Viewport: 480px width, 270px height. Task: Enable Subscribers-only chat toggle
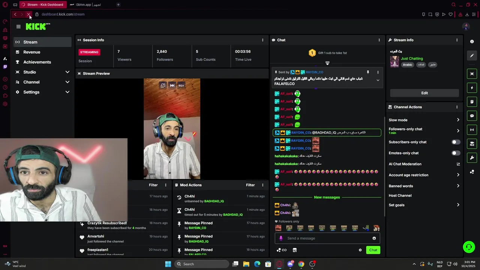click(x=456, y=142)
